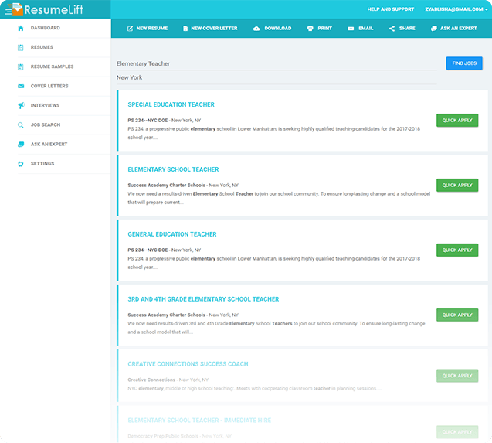492x443 pixels.
Task: Click 'Success Academy Charter Schools' under 3rd and 4th Grade listing
Action: (166, 315)
